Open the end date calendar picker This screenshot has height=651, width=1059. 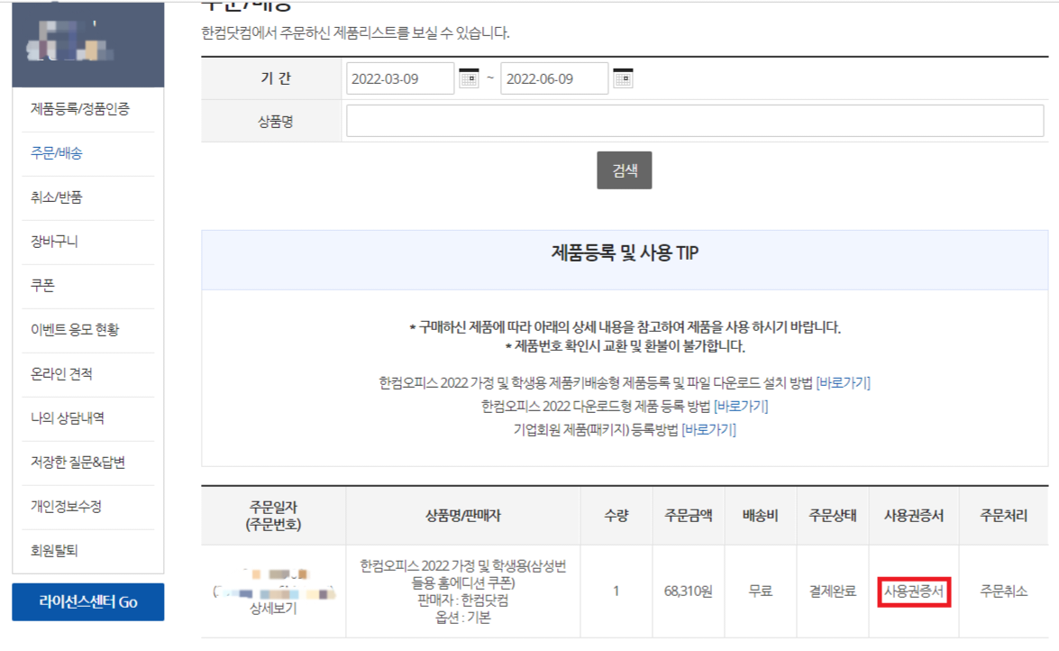coord(623,78)
